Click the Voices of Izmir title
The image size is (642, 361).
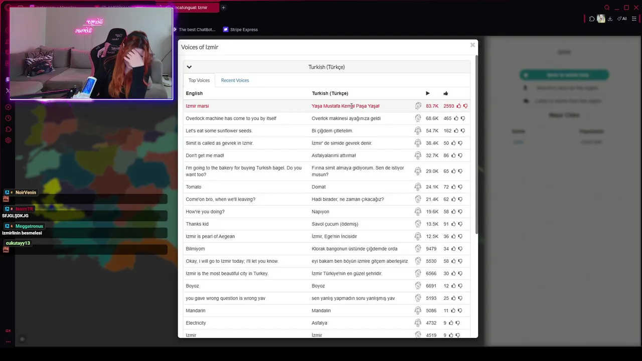(200, 47)
